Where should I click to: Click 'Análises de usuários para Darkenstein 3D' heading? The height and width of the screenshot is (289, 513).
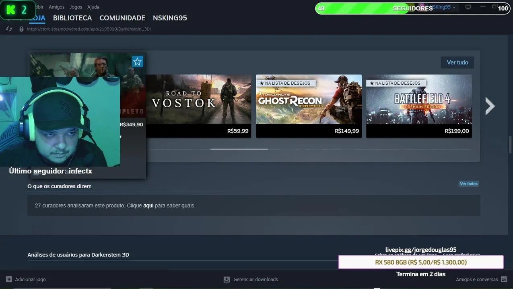coord(78,255)
